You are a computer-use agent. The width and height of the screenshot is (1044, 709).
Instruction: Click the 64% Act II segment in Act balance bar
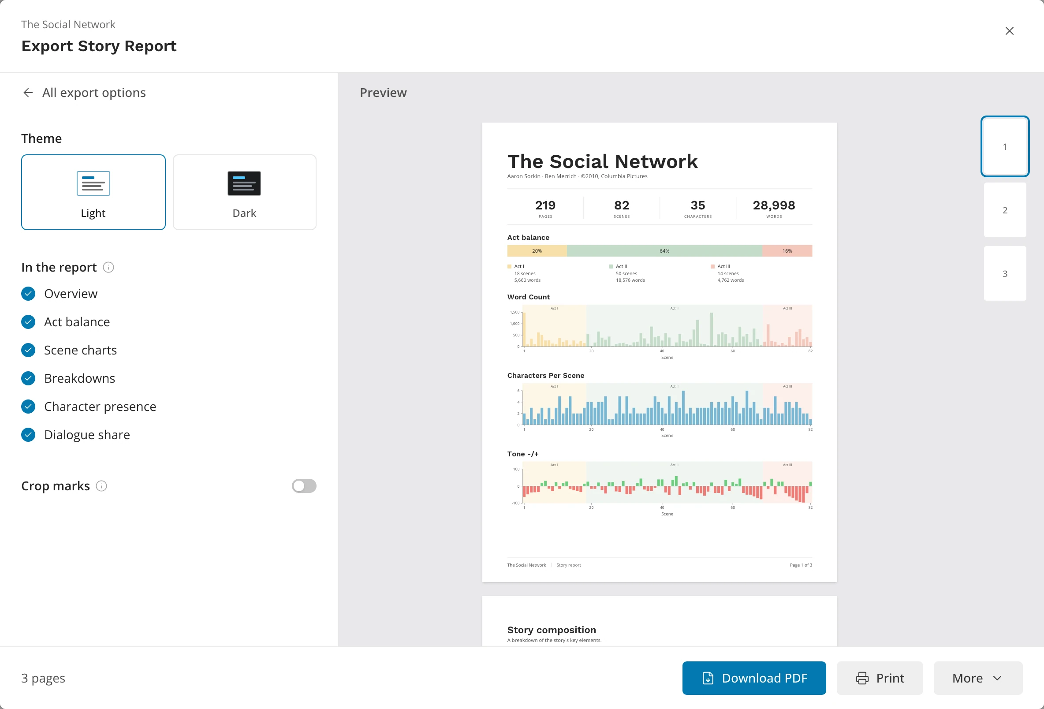pos(664,251)
